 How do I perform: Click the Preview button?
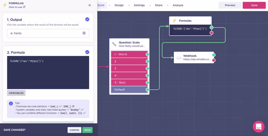click(x=230, y=5)
